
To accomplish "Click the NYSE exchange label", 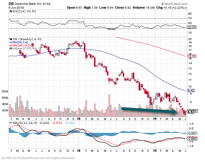I will click(47, 4).
